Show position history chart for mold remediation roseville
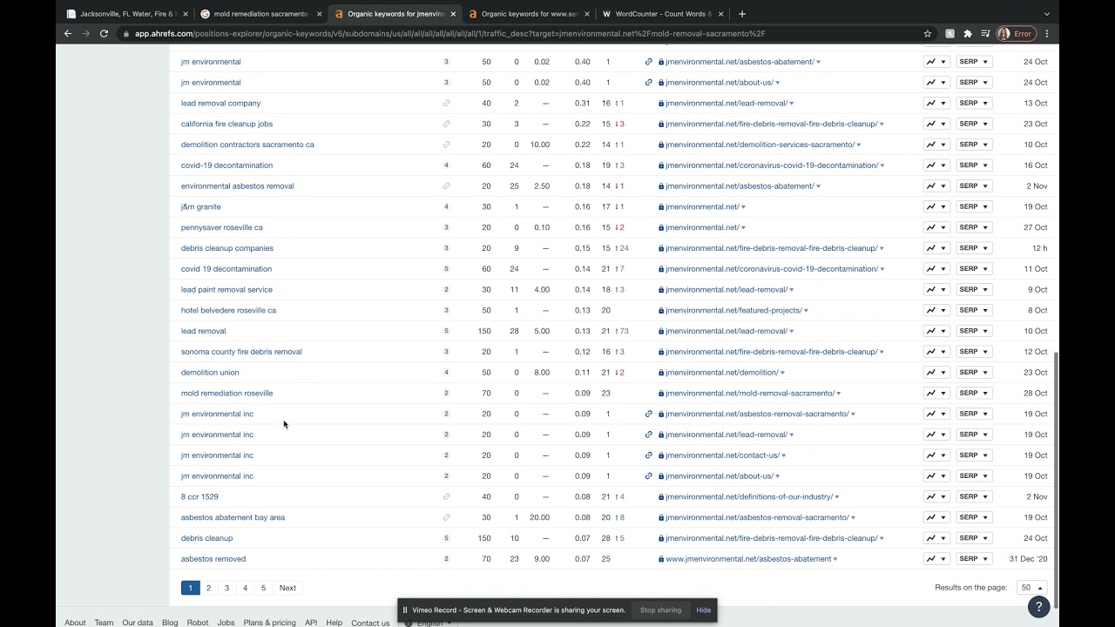This screenshot has width=1115, height=627. pos(936,393)
